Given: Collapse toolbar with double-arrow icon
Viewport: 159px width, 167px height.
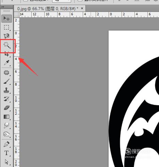Looking at the screenshot, I should 3,7.
